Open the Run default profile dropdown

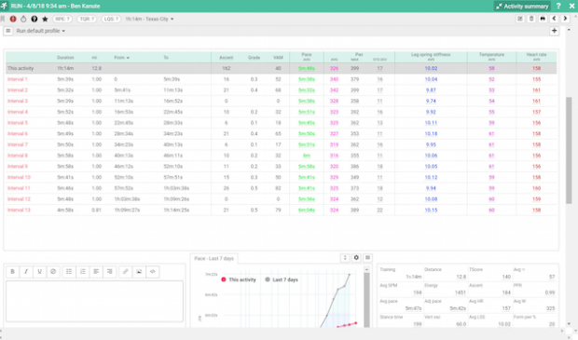pyautogui.click(x=40, y=31)
